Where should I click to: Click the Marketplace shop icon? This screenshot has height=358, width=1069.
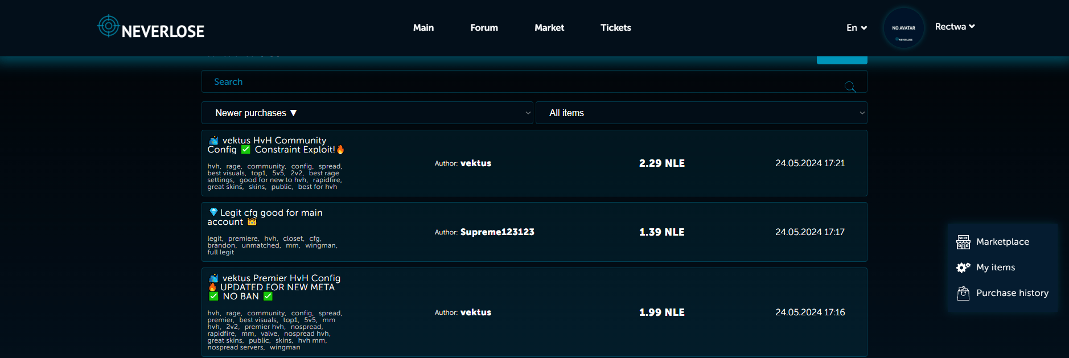[x=963, y=242]
